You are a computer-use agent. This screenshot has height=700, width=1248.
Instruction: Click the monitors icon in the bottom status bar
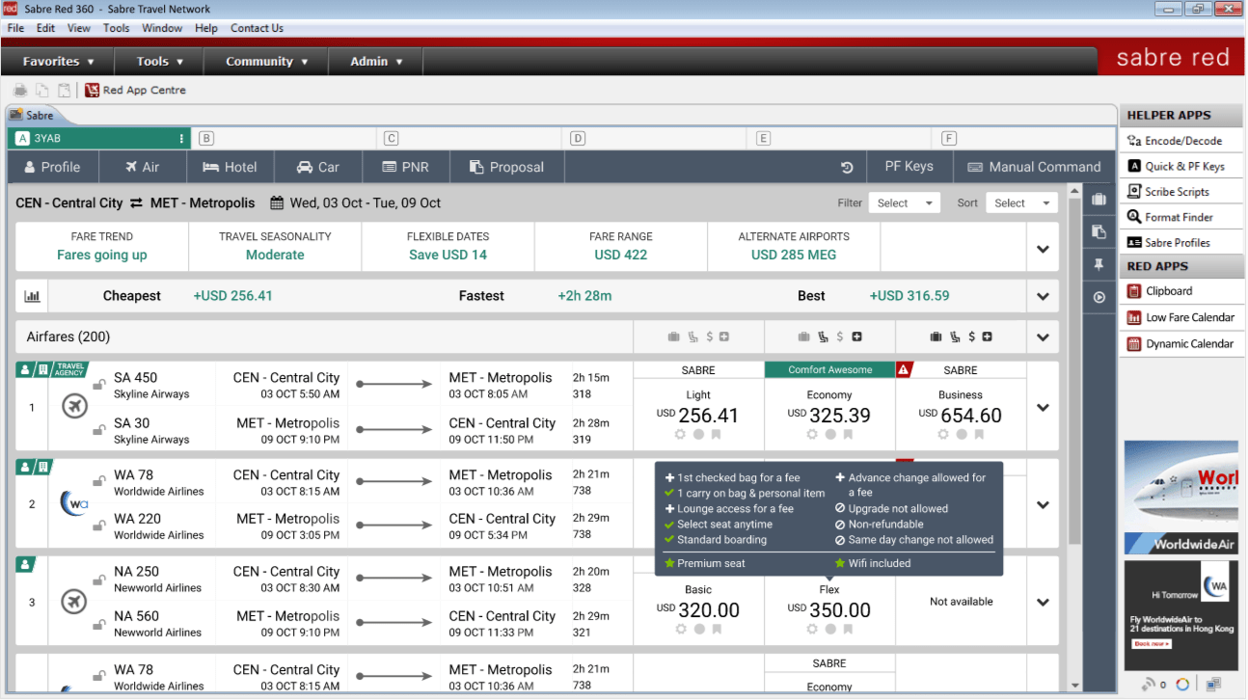click(x=1213, y=685)
